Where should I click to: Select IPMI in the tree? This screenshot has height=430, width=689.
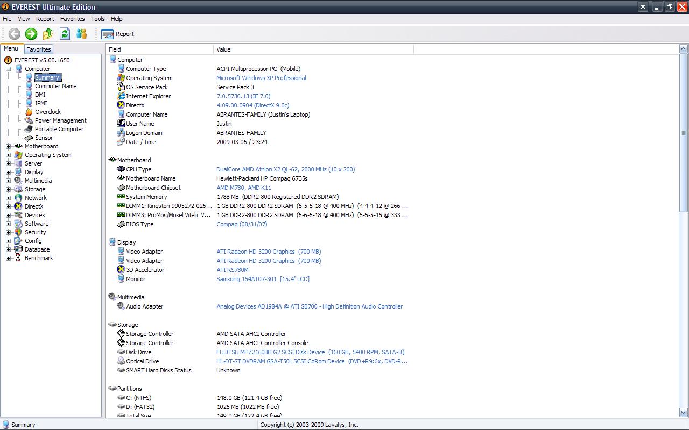pos(41,103)
